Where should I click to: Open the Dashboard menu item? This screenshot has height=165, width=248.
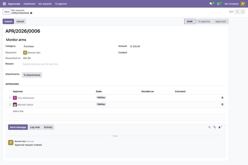[x=29, y=4]
